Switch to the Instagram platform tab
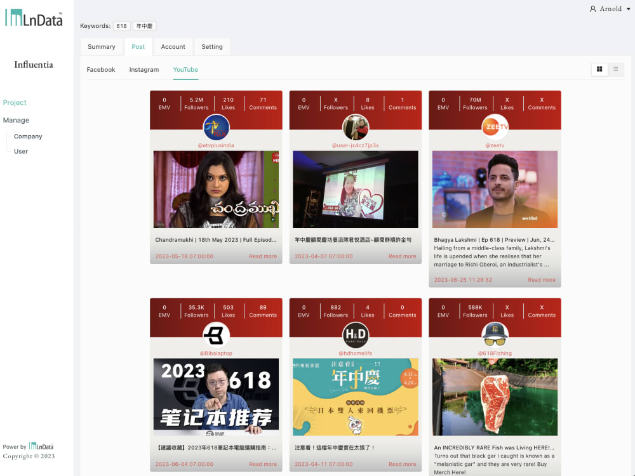This screenshot has width=635, height=476. point(144,70)
